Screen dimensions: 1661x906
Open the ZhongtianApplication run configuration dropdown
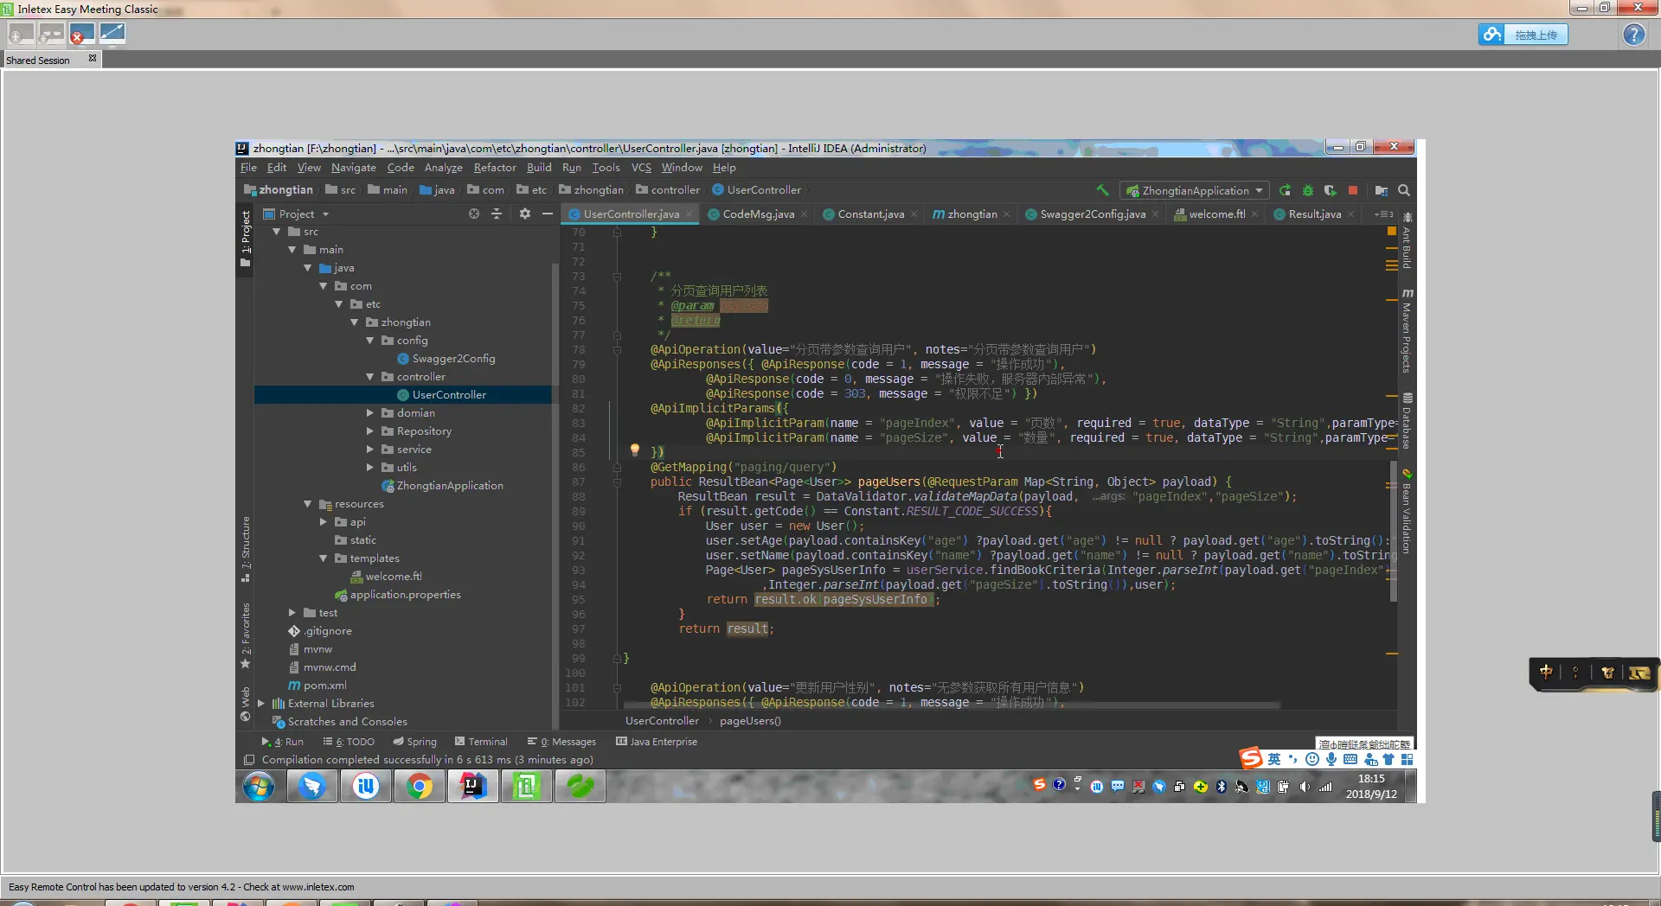[1195, 190]
